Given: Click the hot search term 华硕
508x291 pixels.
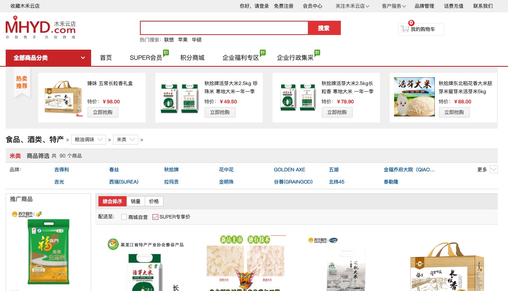Looking at the screenshot, I should pos(197,40).
